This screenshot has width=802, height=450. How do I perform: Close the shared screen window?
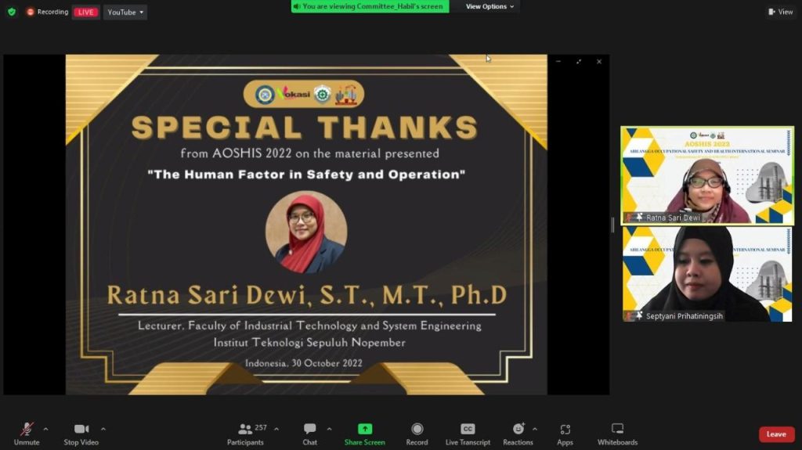599,61
